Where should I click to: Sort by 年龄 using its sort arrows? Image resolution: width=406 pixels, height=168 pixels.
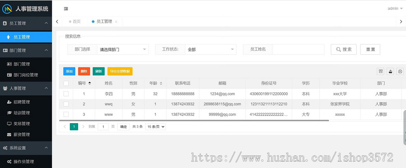pos(161,83)
